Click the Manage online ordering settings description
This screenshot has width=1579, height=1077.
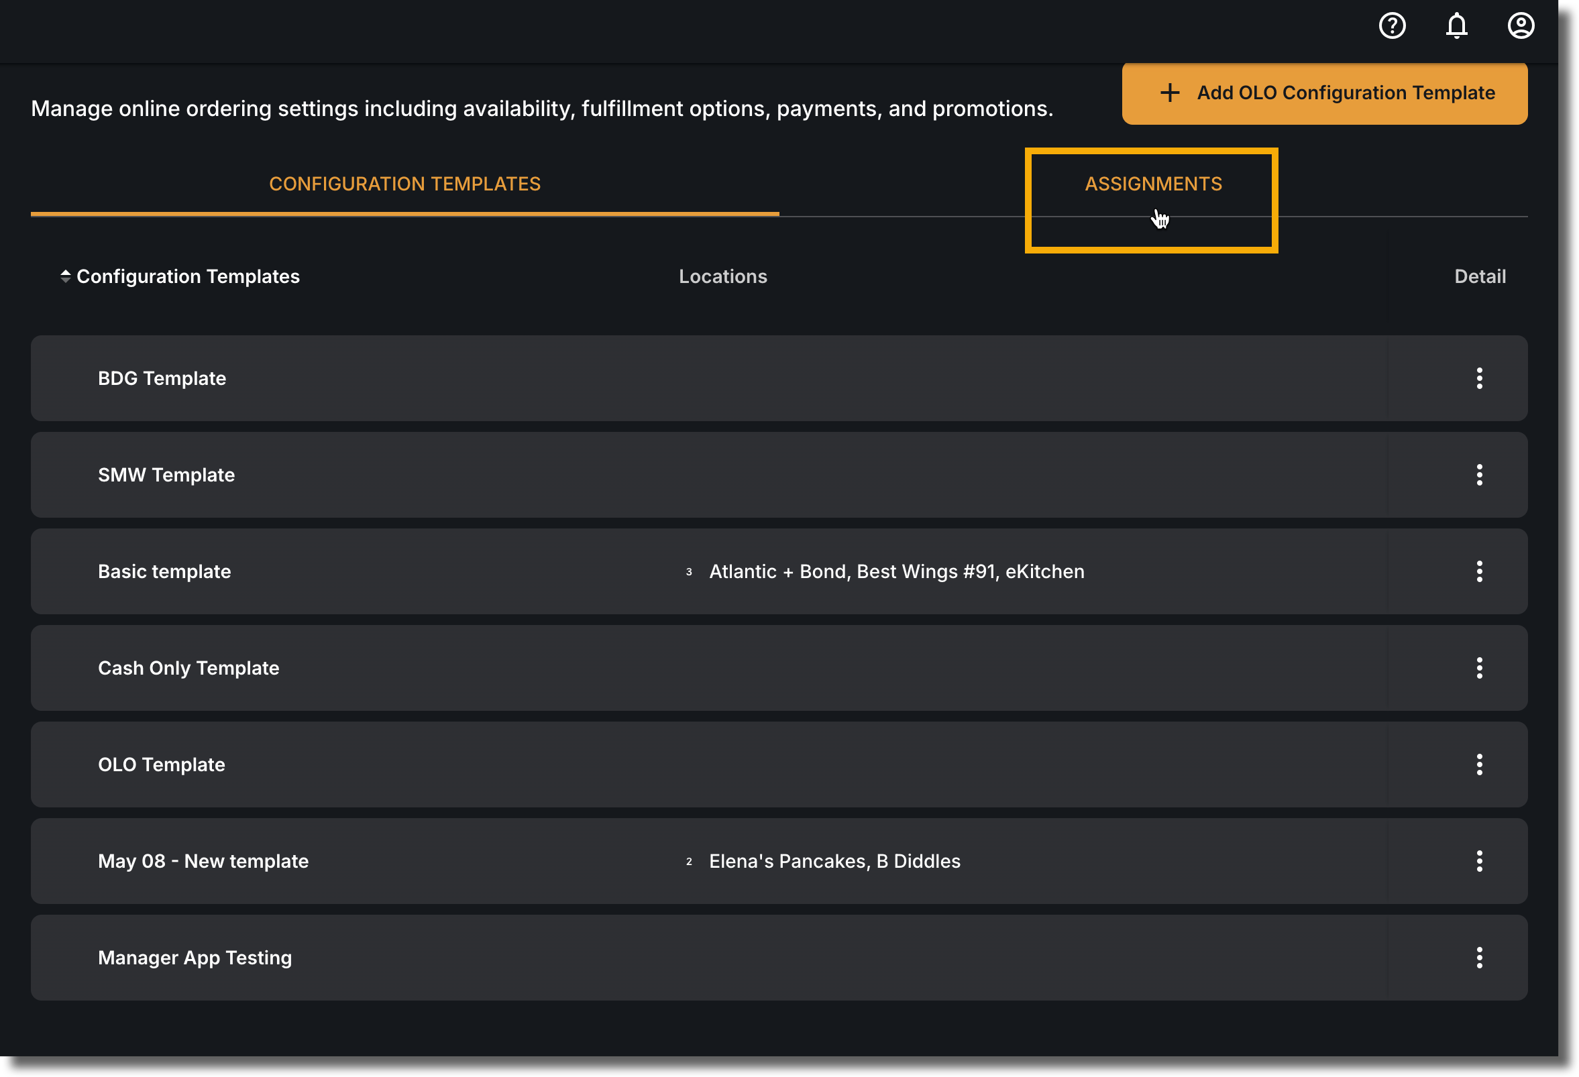541,109
